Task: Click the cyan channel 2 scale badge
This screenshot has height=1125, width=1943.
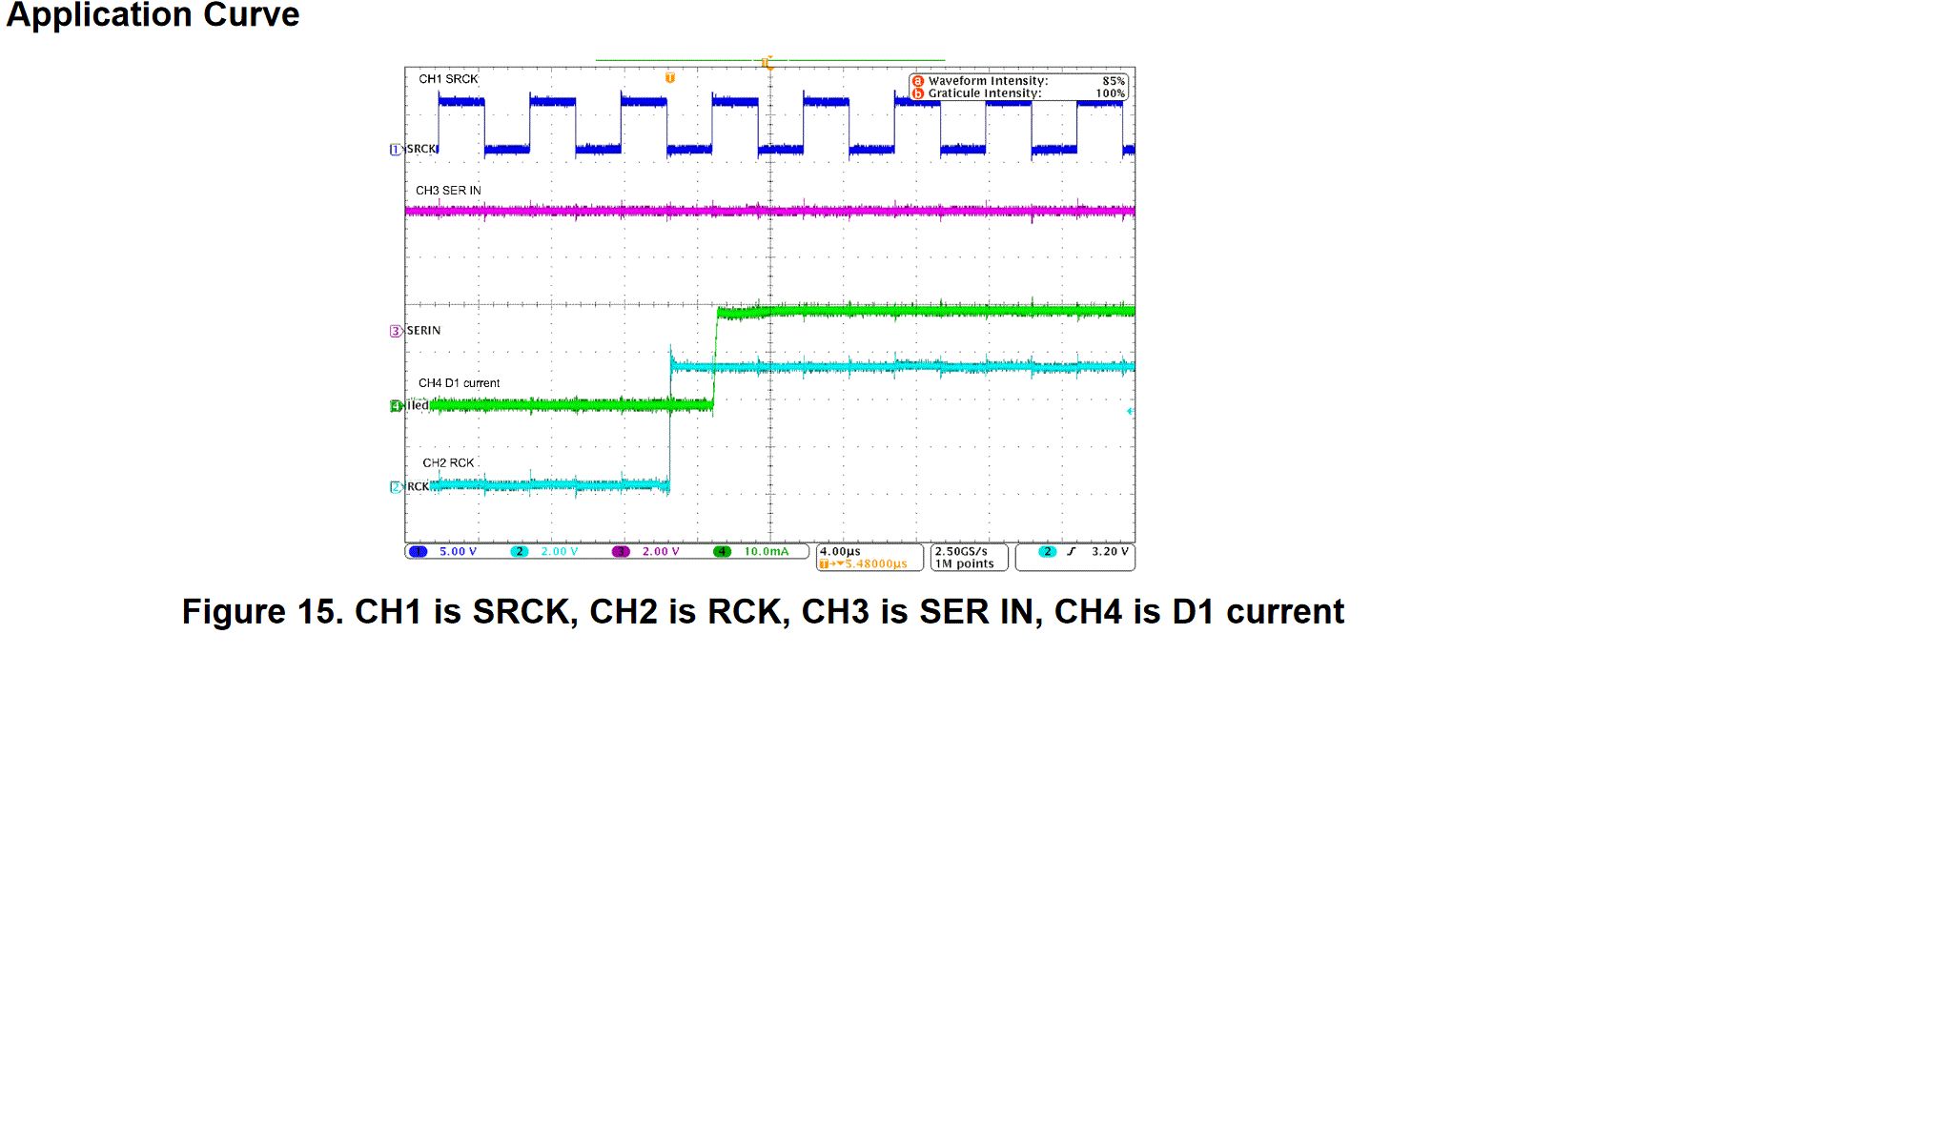Action: click(x=519, y=552)
